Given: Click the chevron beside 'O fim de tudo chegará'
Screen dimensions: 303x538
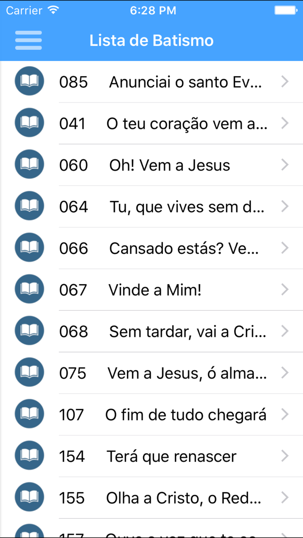Looking at the screenshot, I should pyautogui.click(x=285, y=413).
